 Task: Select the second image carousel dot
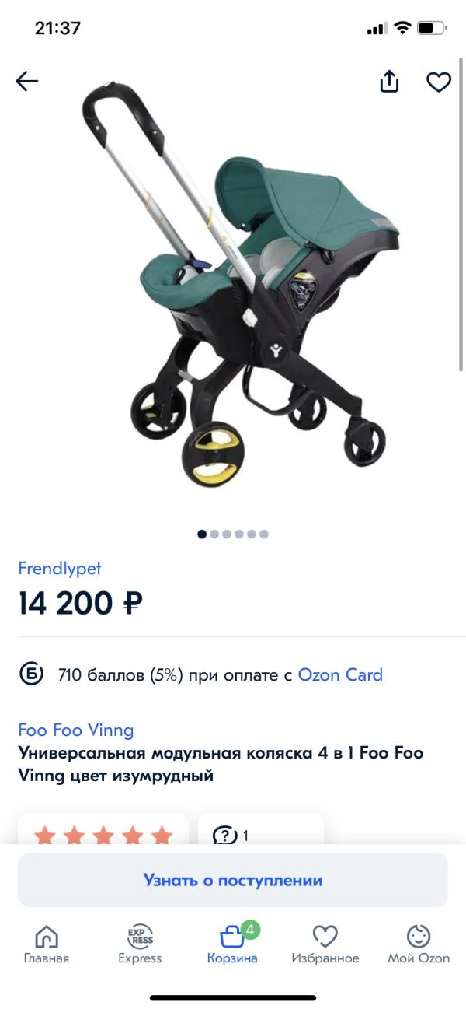pos(214,534)
